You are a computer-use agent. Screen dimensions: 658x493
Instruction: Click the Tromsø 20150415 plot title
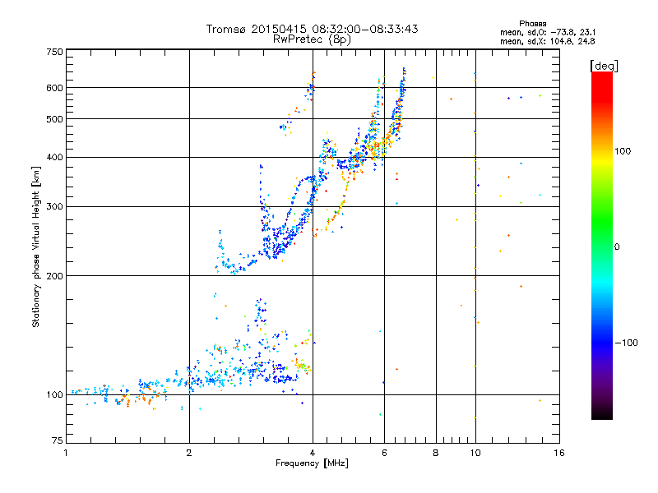click(312, 29)
